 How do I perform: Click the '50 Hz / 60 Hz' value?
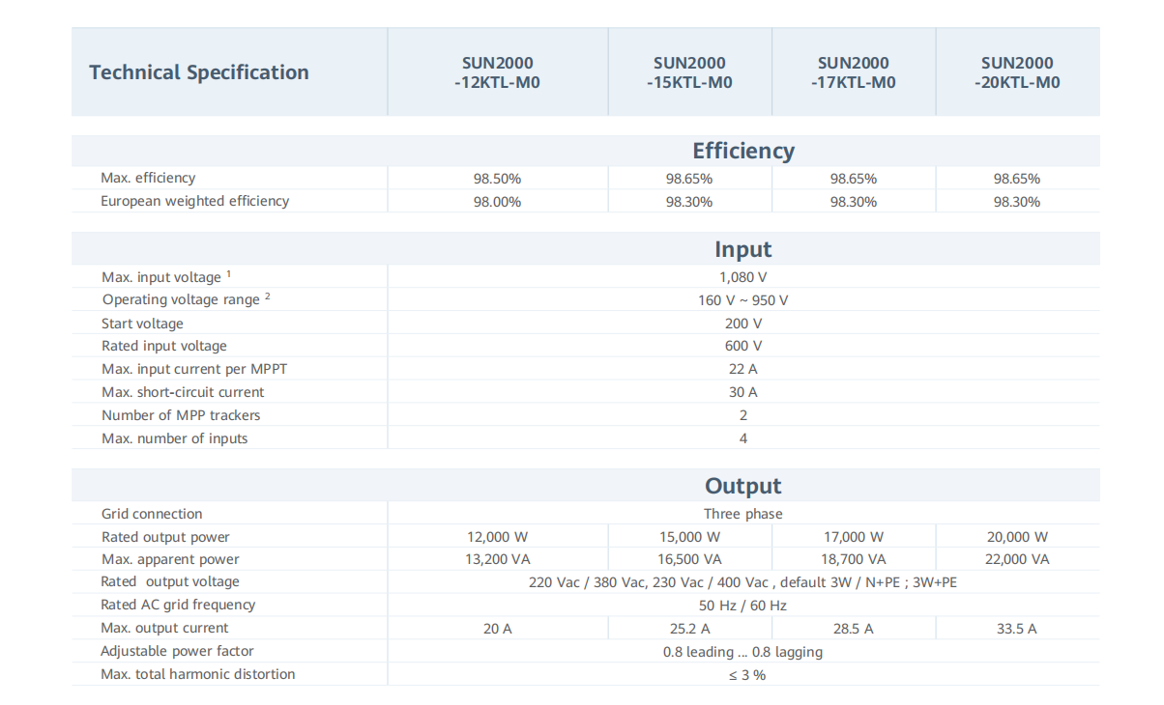pos(743,606)
